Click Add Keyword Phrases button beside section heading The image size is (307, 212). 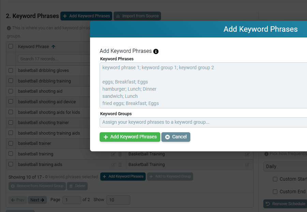86,16
